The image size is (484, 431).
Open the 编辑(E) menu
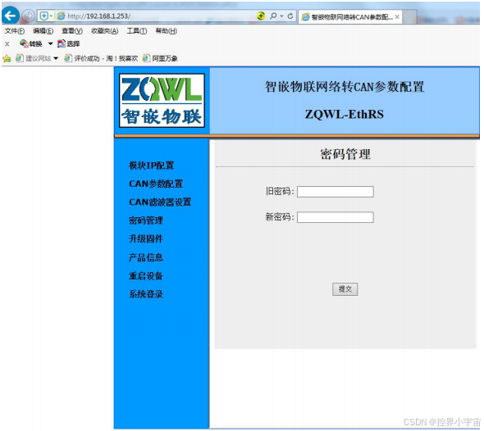(43, 31)
